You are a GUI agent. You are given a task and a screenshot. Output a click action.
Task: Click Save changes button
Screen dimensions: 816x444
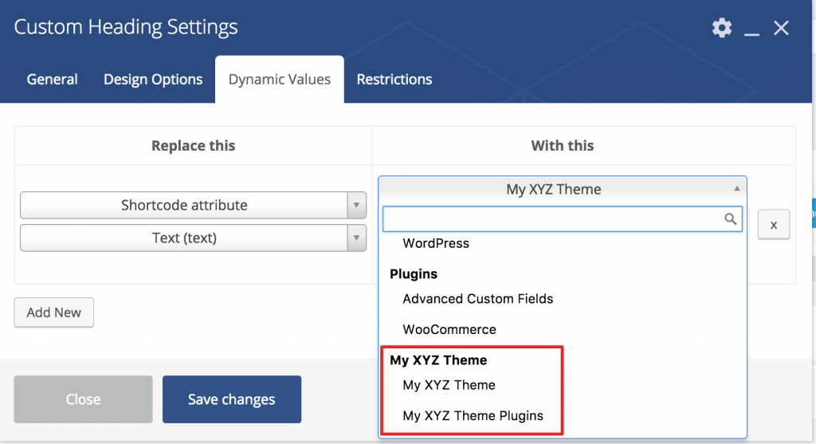pos(232,399)
